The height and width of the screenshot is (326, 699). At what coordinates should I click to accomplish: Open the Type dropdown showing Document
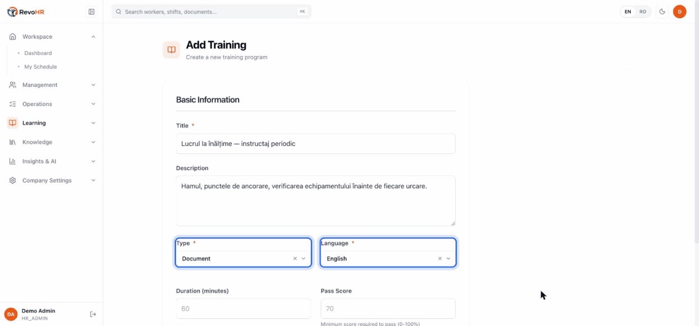point(243,259)
